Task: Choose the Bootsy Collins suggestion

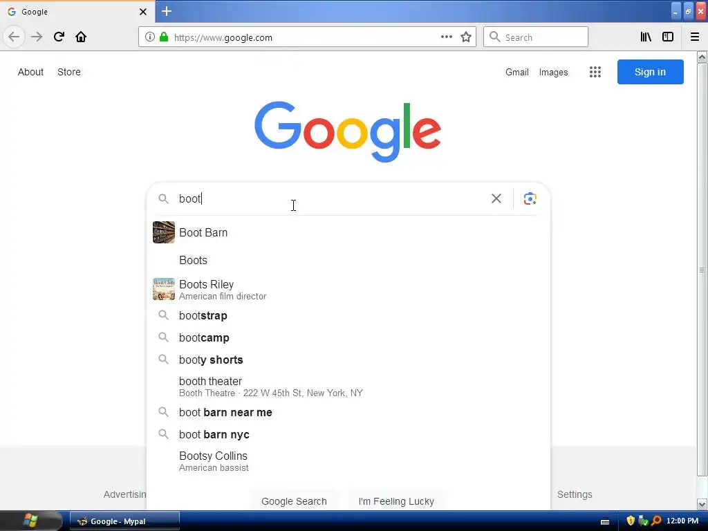Action: coord(348,461)
